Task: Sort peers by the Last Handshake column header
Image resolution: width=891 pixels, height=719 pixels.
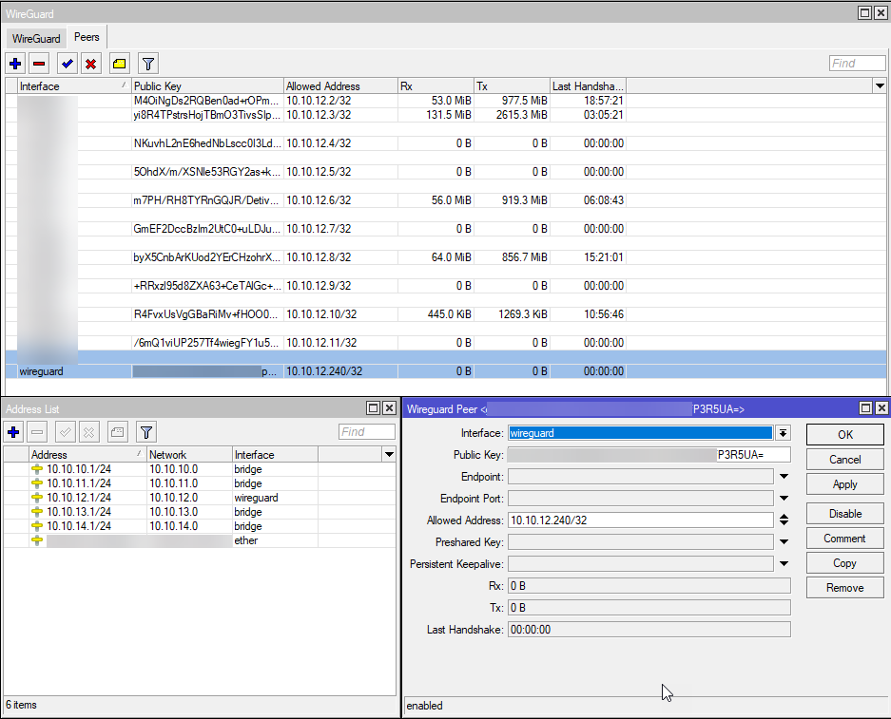Action: pos(588,86)
